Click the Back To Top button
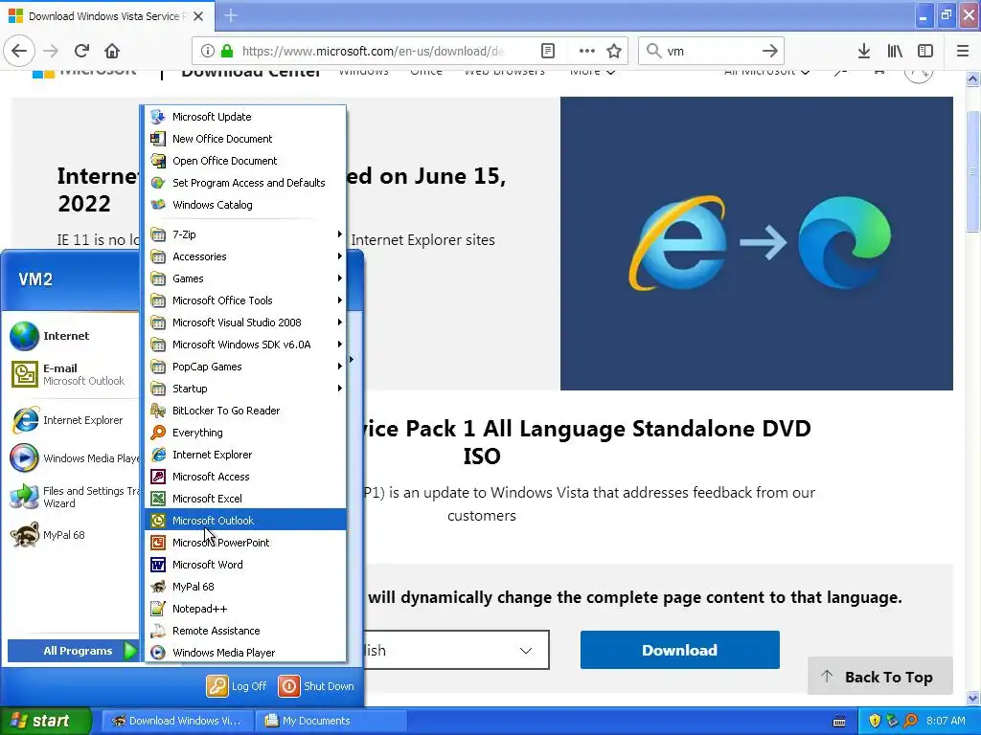981x735 pixels. pos(879,677)
